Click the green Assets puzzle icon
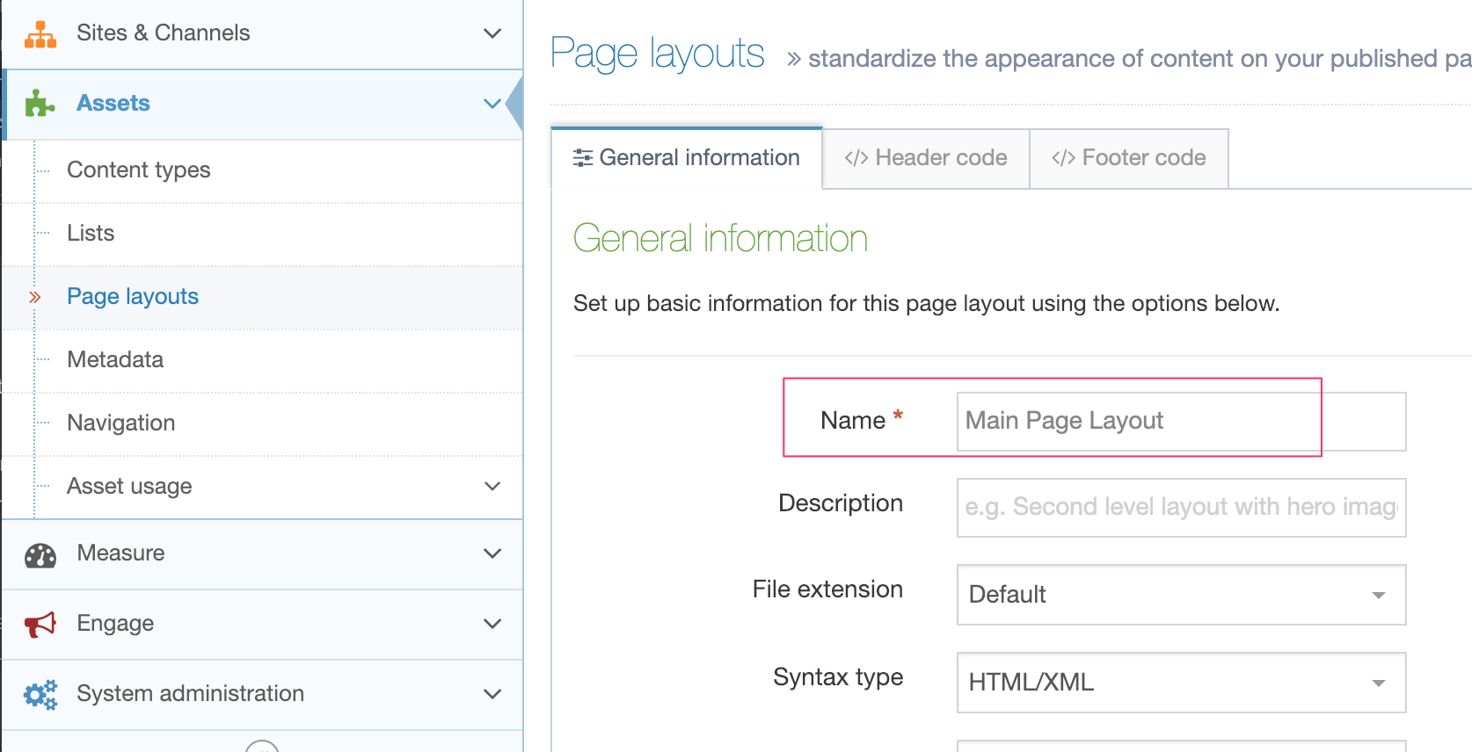1472x752 pixels. 40,104
